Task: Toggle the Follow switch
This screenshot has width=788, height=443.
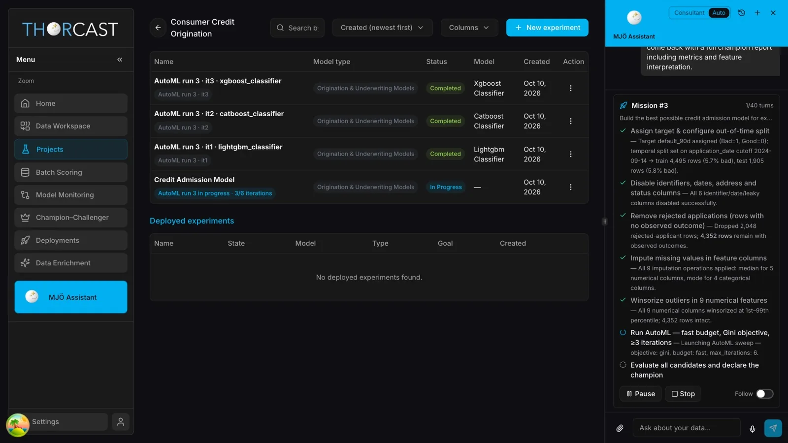Action: coord(765,394)
